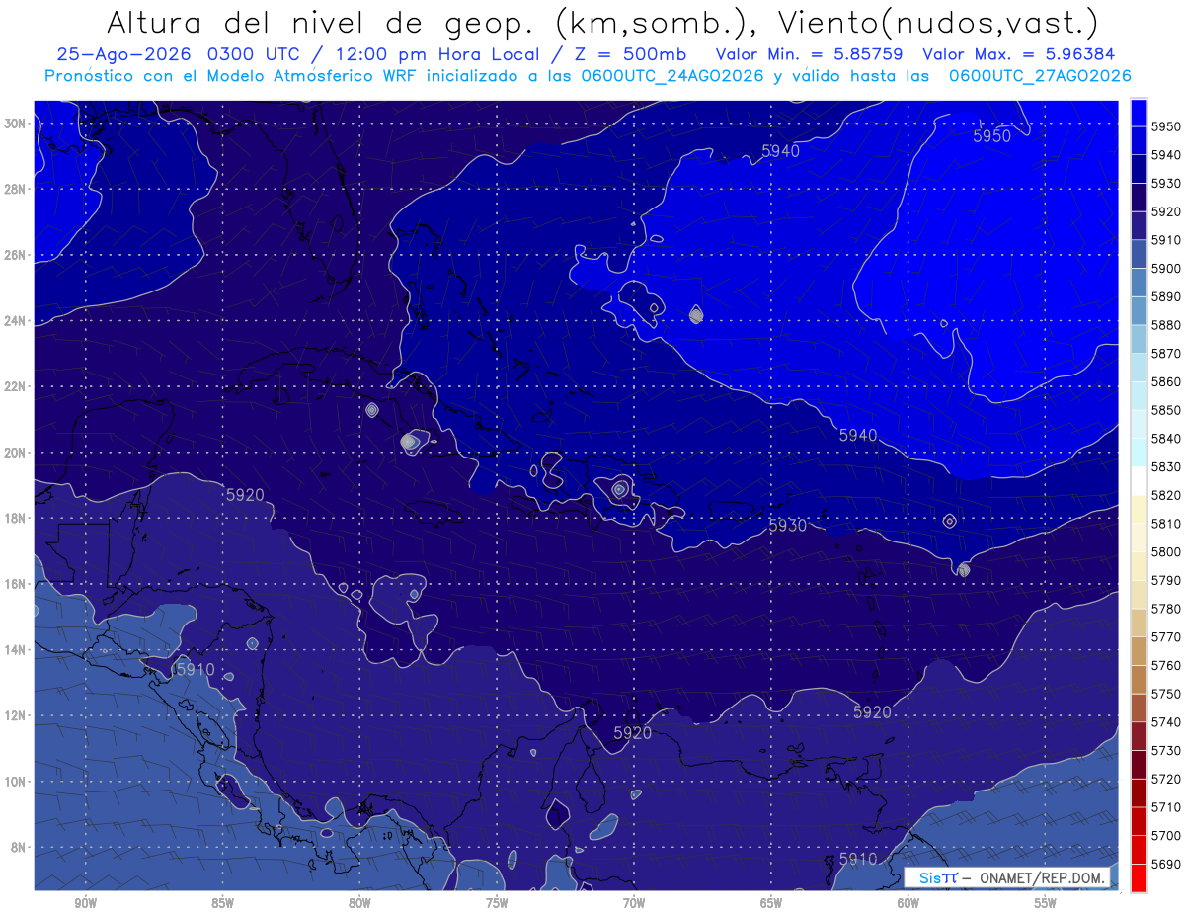The width and height of the screenshot is (1185, 916).
Task: Click the 5920 contour label over northern Colombia
Action: [633, 733]
